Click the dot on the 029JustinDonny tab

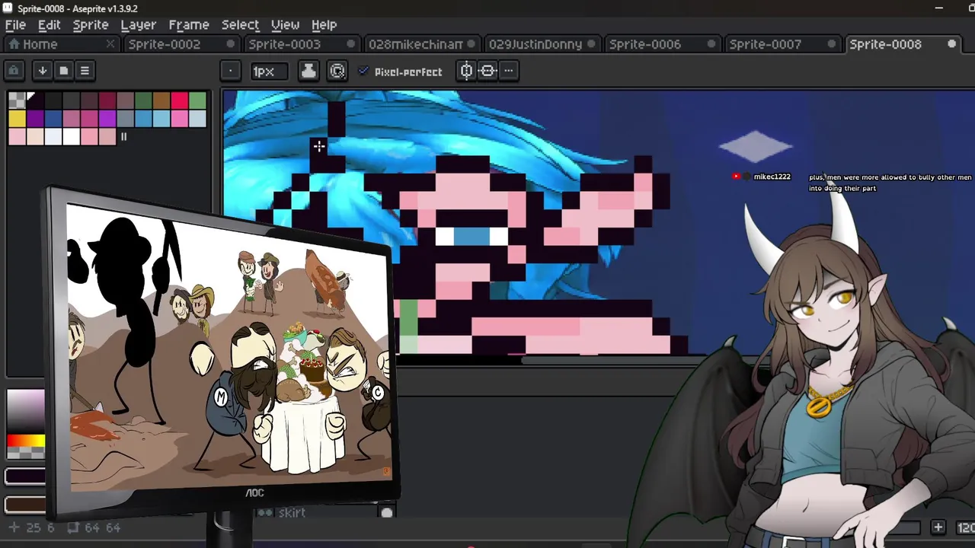[591, 44]
